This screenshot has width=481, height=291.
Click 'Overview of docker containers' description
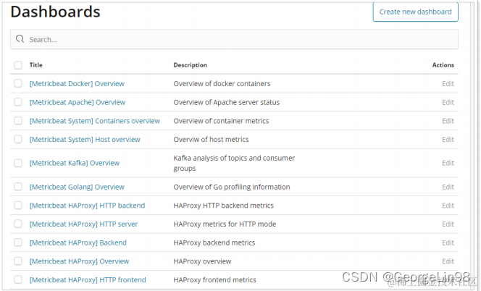coord(222,84)
